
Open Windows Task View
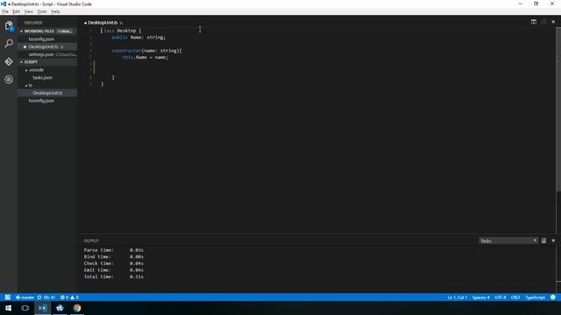25,308
